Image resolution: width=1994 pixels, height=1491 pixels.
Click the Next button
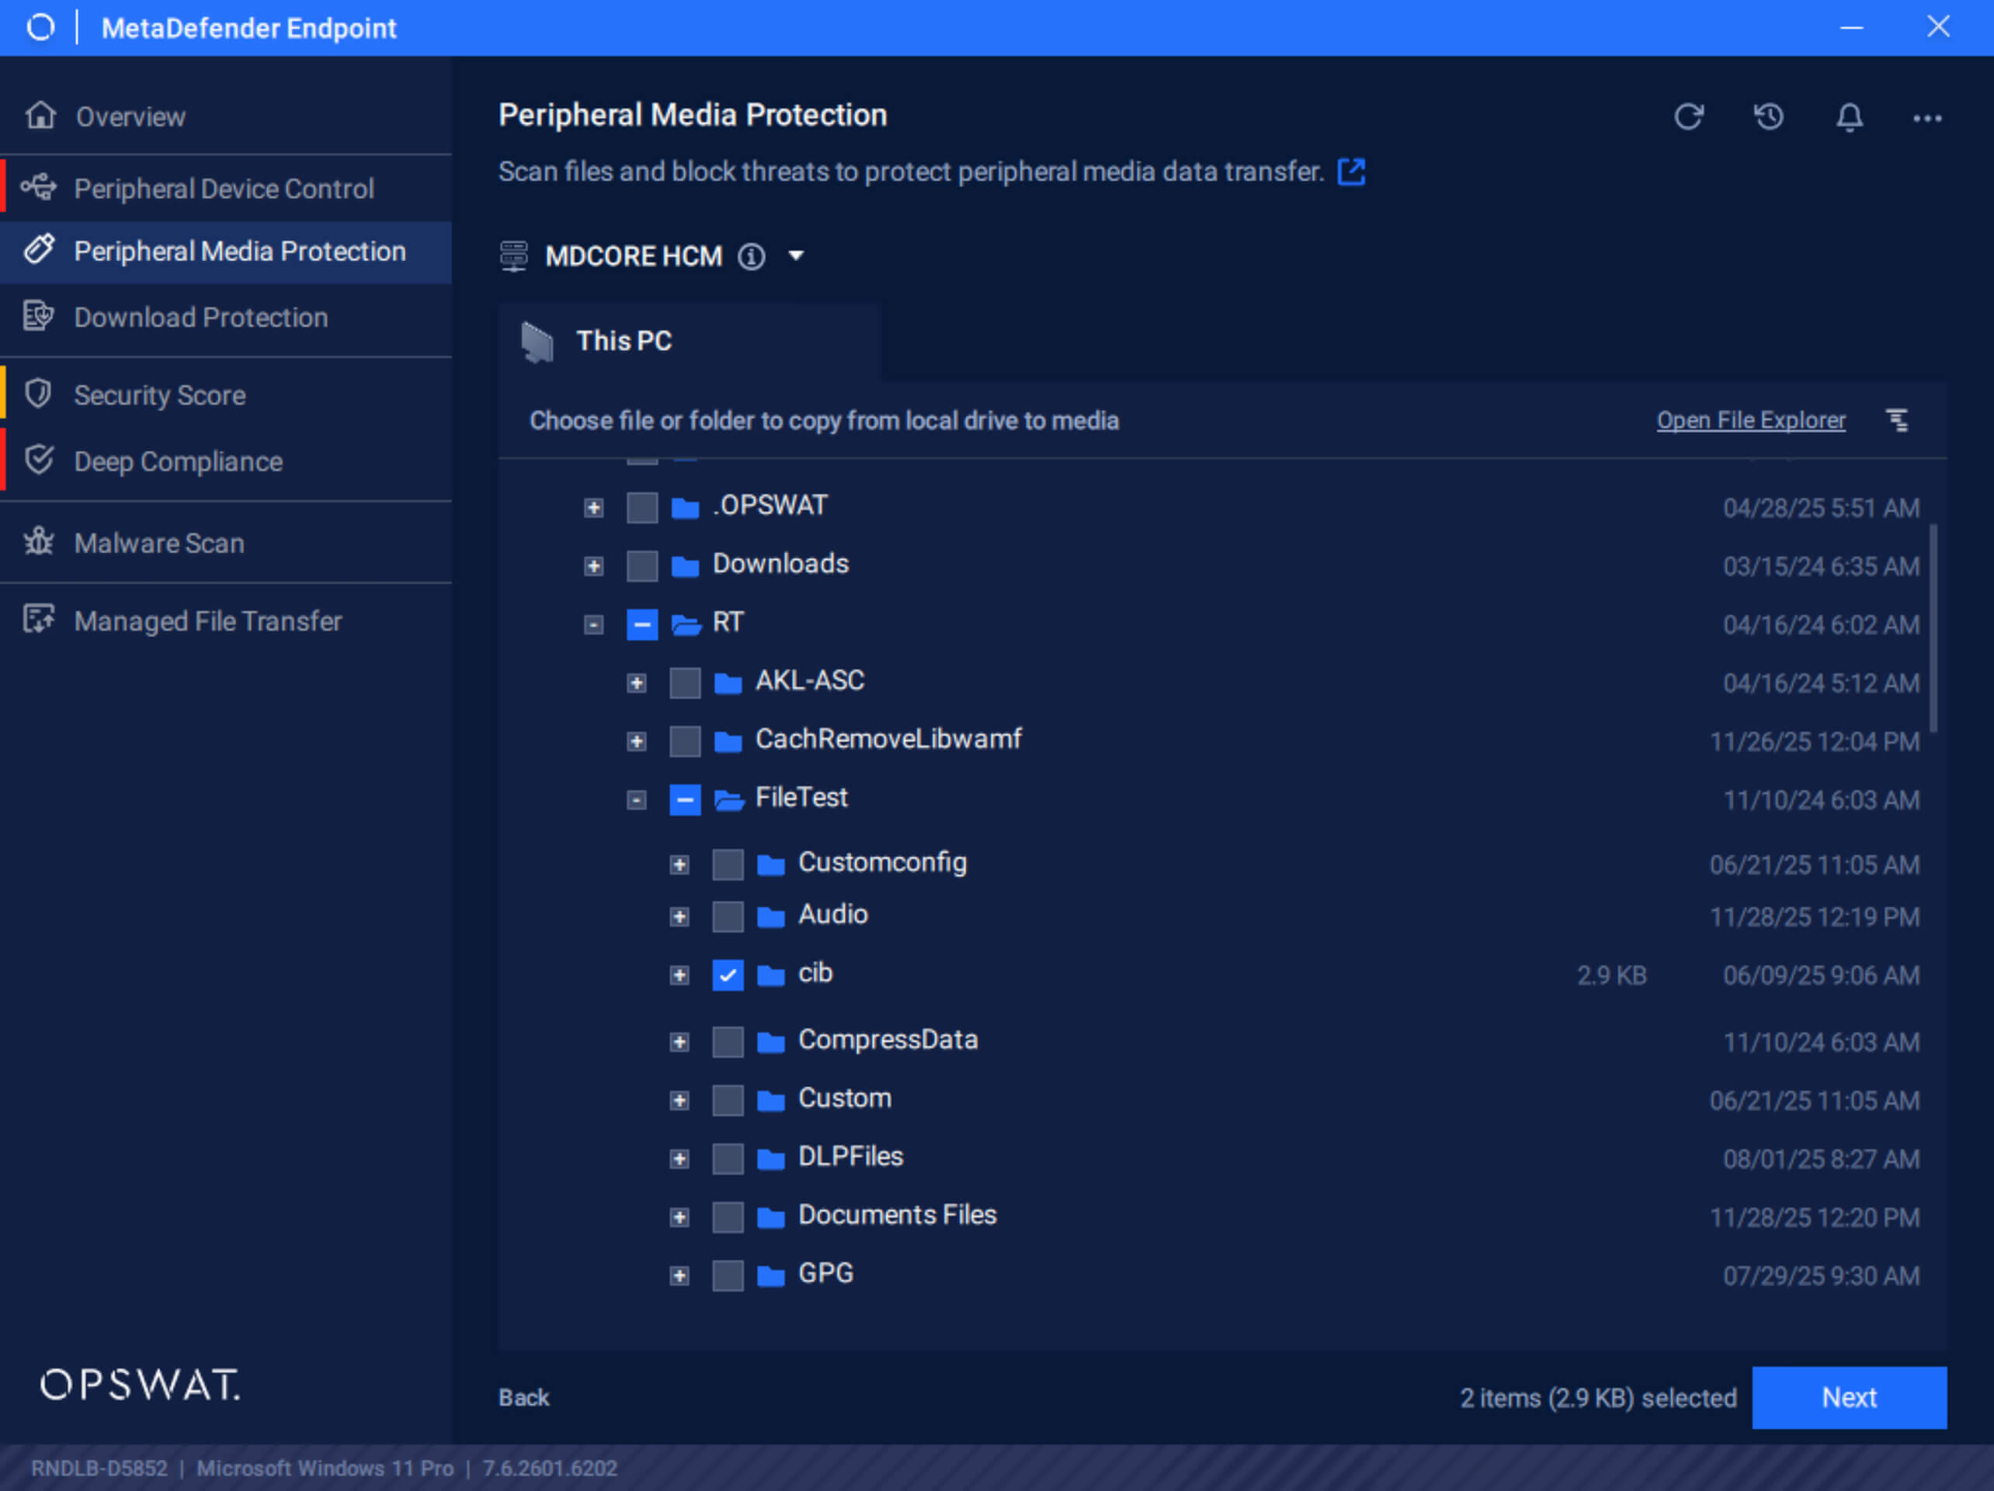point(1848,1396)
